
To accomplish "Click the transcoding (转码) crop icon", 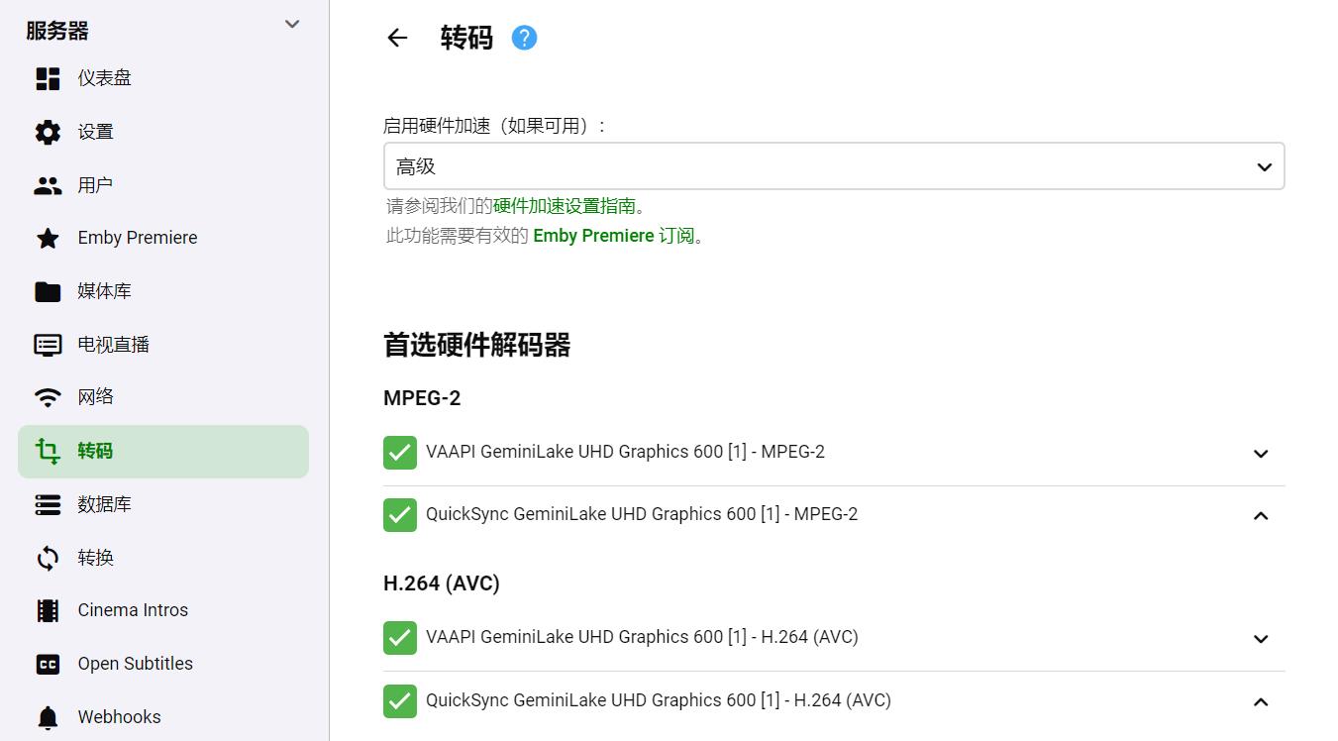I will coord(48,452).
